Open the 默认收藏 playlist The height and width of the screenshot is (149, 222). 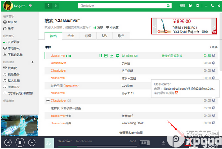pyautogui.click(x=11, y=81)
